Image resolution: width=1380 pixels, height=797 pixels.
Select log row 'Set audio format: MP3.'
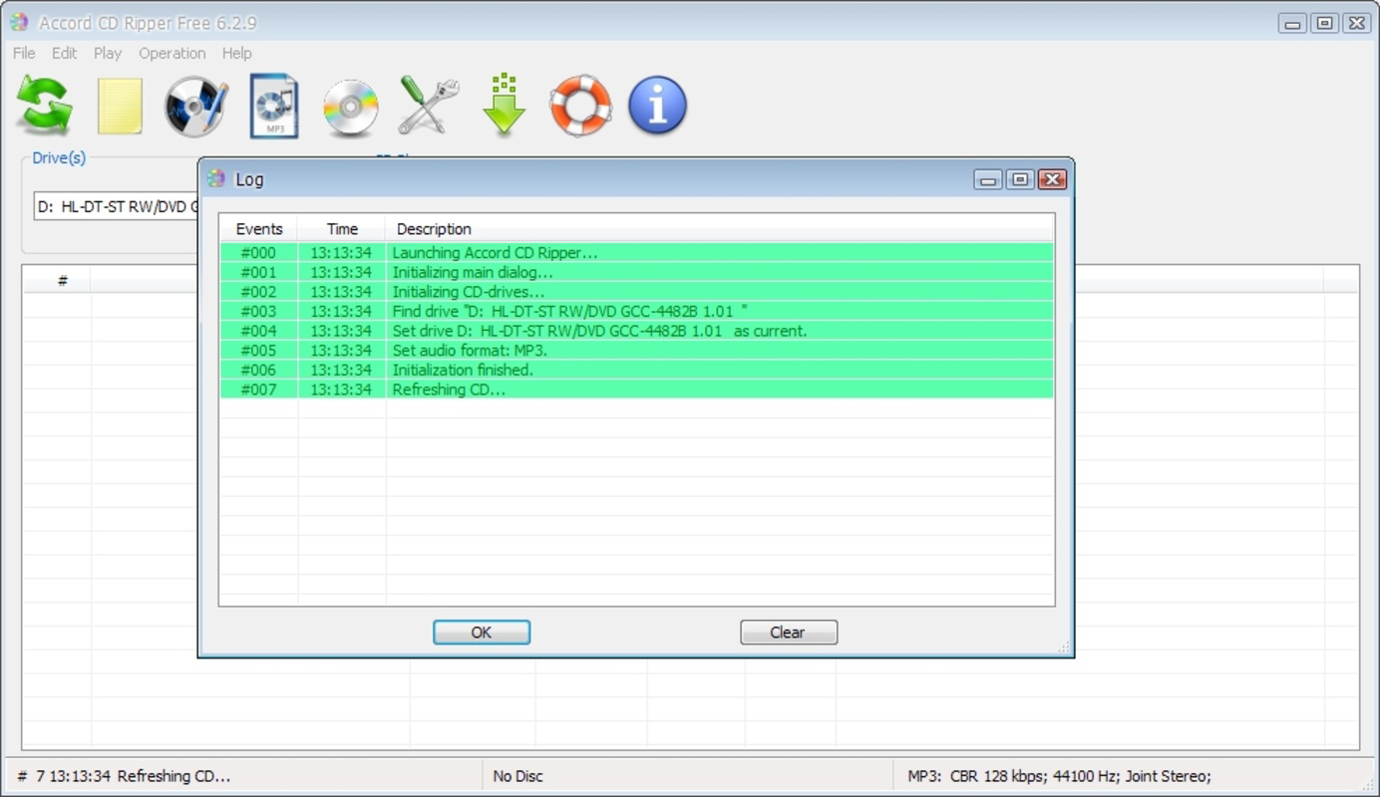[637, 350]
